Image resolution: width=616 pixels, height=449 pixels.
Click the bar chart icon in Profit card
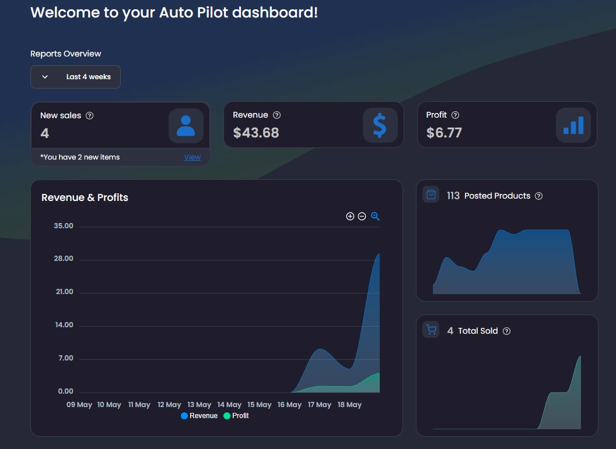(x=573, y=125)
